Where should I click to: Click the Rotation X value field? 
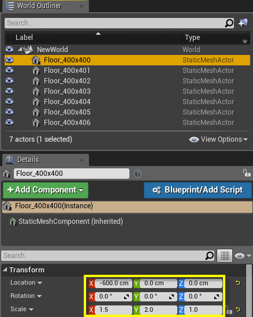[113, 297]
